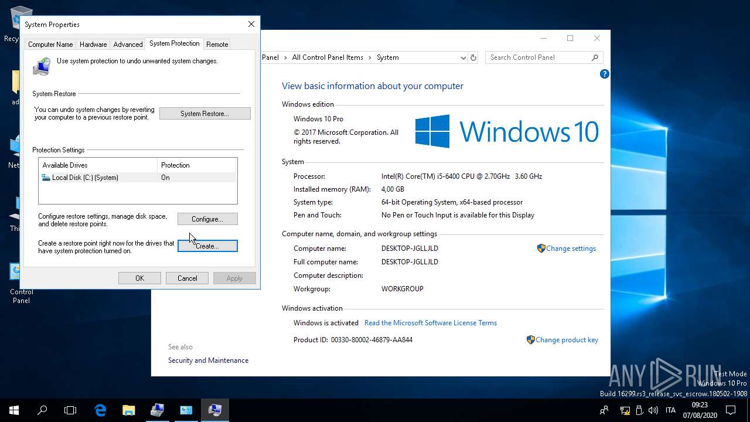The height and width of the screenshot is (422, 750).
Task: Click the WORKGROUP value text
Action: 402,289
